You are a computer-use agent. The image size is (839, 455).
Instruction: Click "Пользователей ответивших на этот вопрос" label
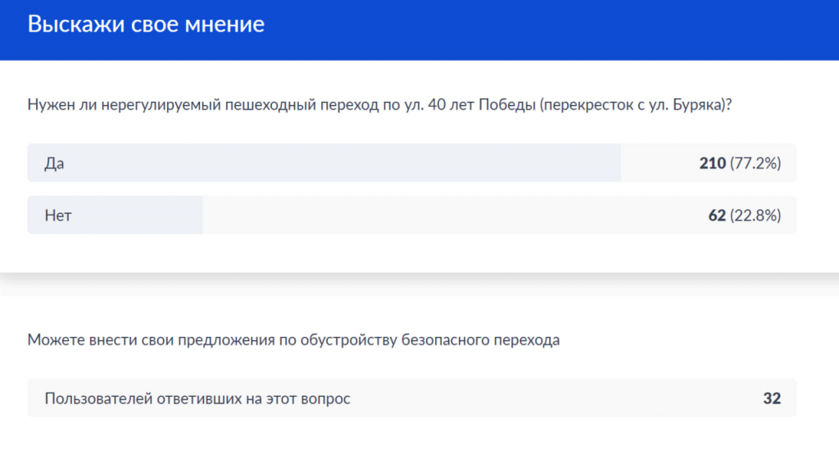point(197,398)
